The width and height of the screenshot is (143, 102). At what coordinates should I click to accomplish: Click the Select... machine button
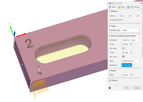[x=123, y=16]
